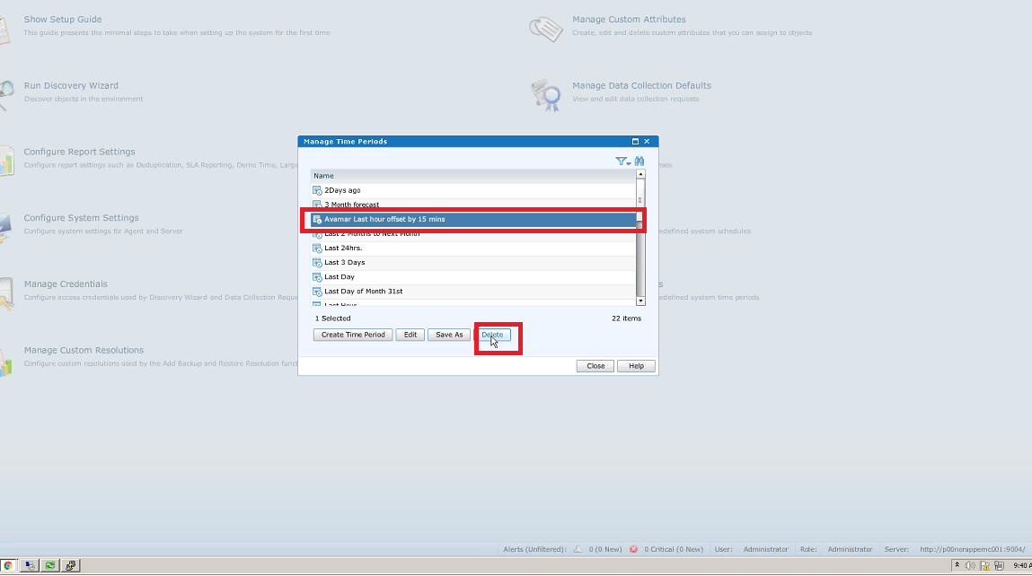This screenshot has width=1032, height=576.
Task: Delete the selected time period
Action: pyautogui.click(x=492, y=335)
